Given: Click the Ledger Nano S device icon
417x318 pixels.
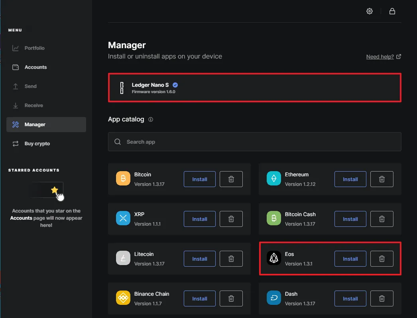Looking at the screenshot, I should click(x=122, y=88).
